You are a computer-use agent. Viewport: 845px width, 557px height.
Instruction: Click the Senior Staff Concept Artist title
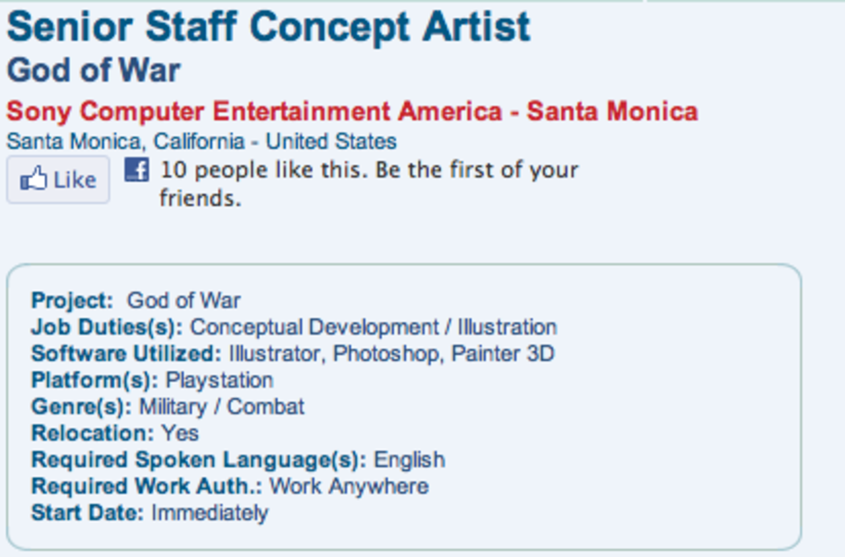268,27
